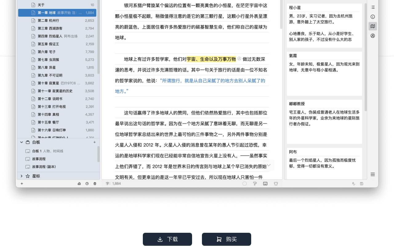The height and width of the screenshot is (246, 394).
Task: Click the keyboard icon in editor status bar
Action: point(265,184)
